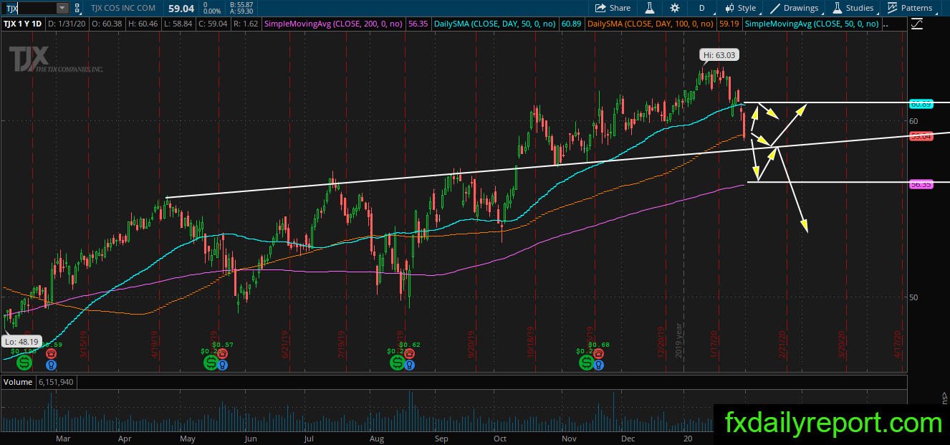Click the cyan 60.89 price axis tag
The height and width of the screenshot is (445, 950).
(920, 104)
